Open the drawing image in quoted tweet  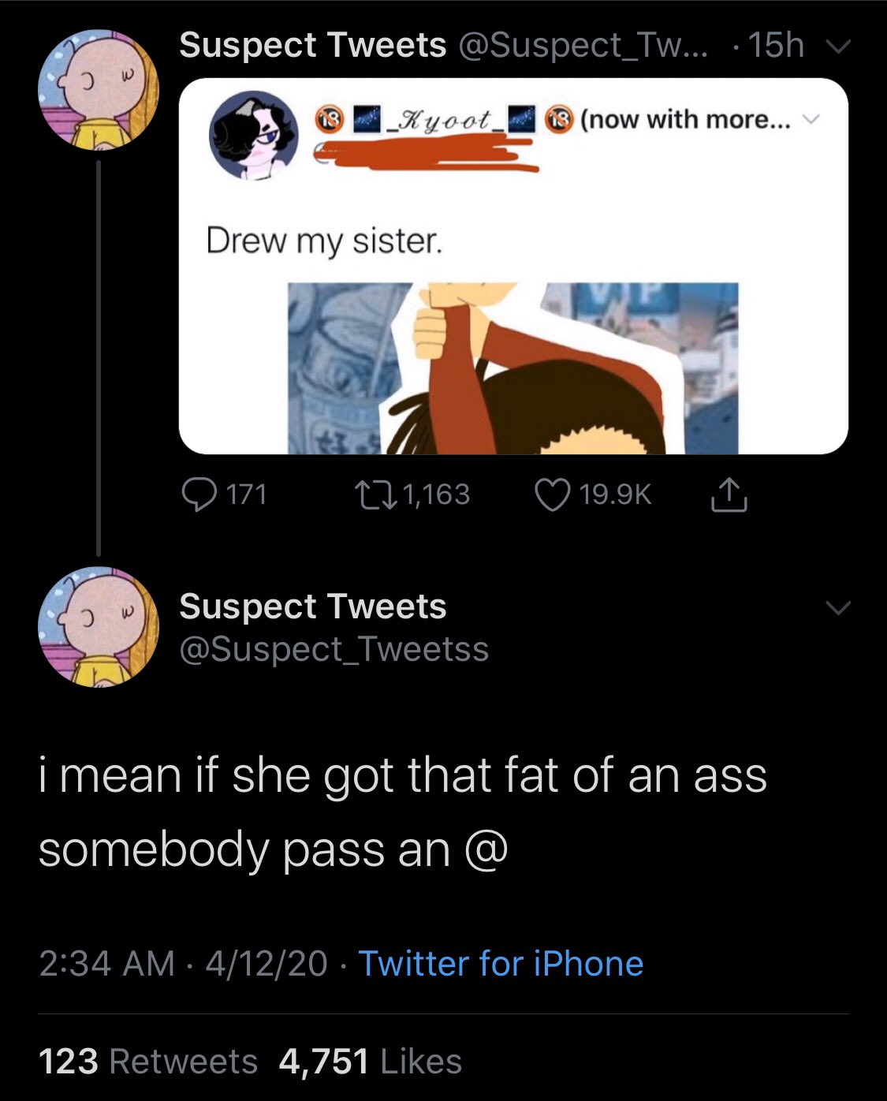[512, 368]
